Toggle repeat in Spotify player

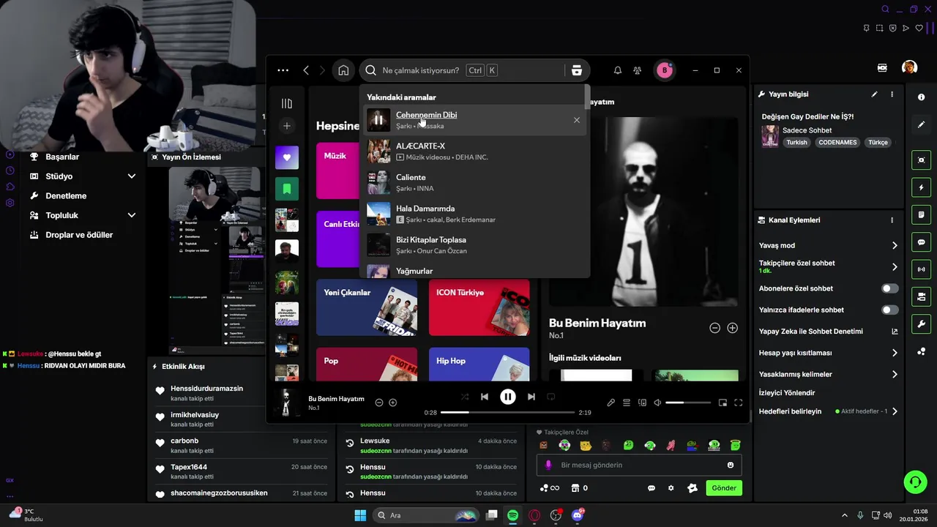[551, 397]
